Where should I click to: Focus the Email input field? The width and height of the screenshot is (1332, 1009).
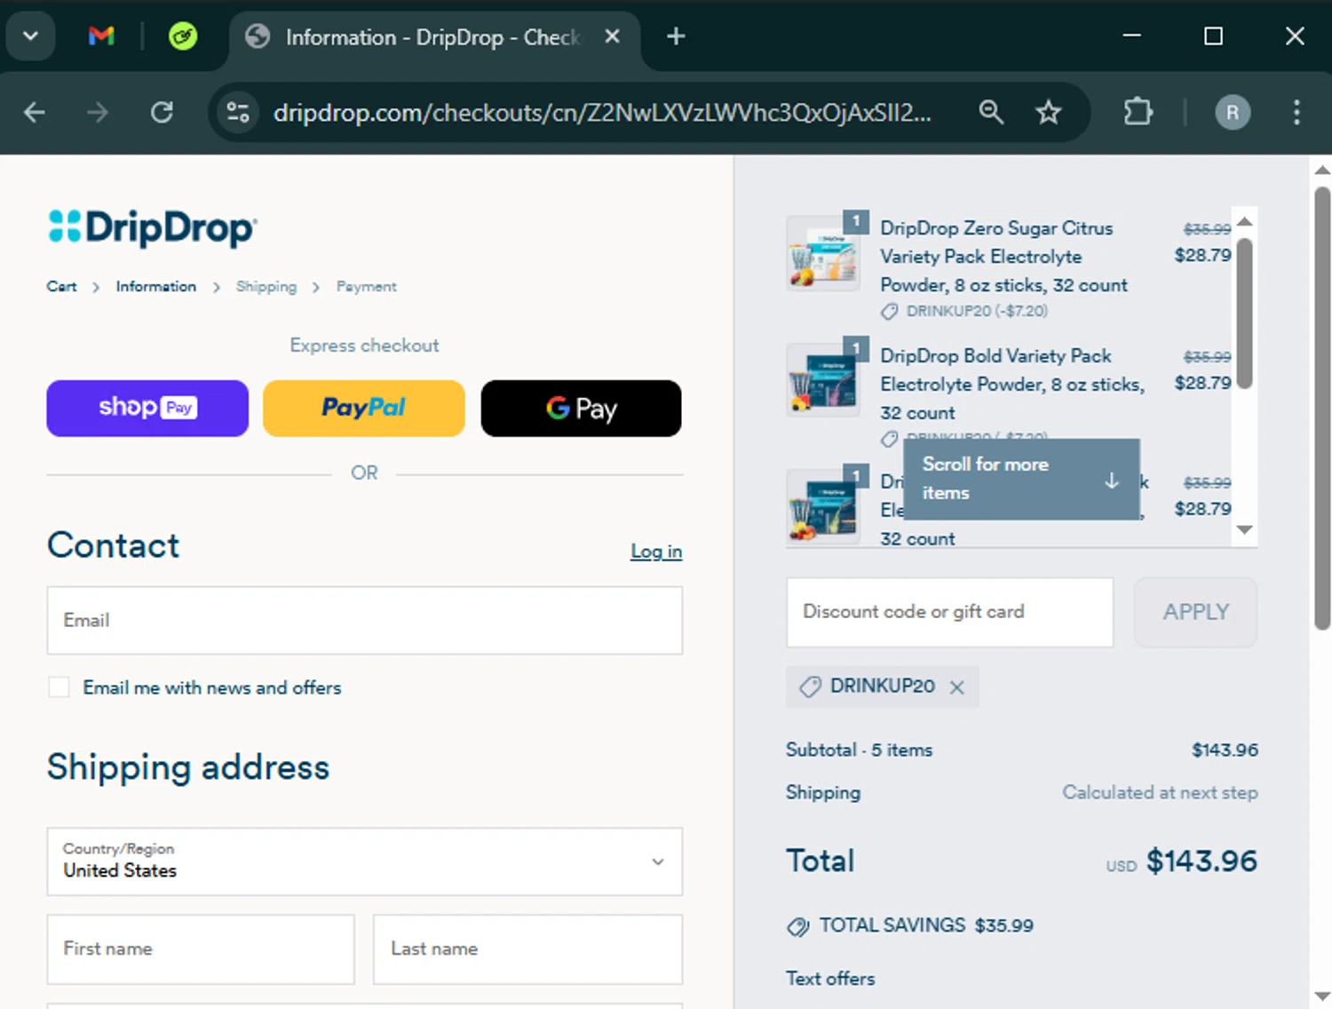click(365, 620)
